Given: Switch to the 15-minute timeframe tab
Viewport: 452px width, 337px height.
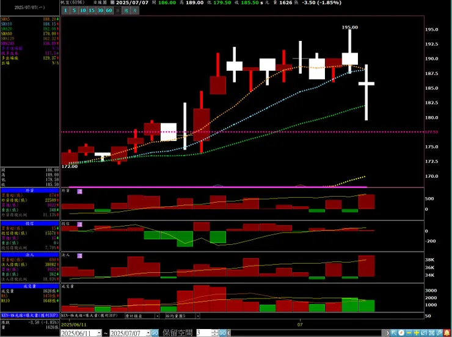Looking at the screenshot, I should pyautogui.click(x=92, y=10).
